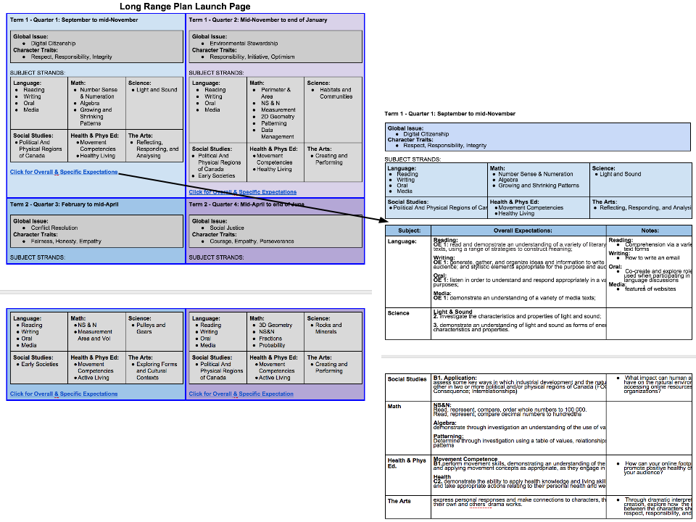Viewport: 696px width, 522px height.
Task: Select the 'Courage, Empathy, Perseverance' character traits
Action: [252, 241]
